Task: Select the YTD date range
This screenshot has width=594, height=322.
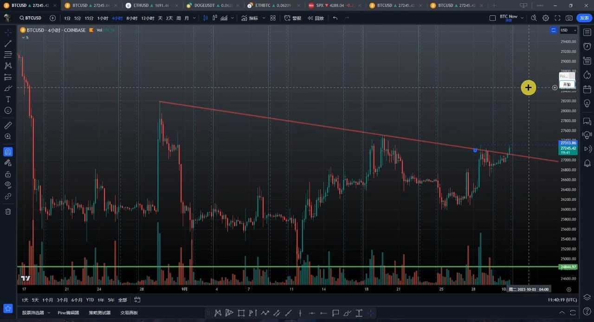Action: [x=90, y=300]
